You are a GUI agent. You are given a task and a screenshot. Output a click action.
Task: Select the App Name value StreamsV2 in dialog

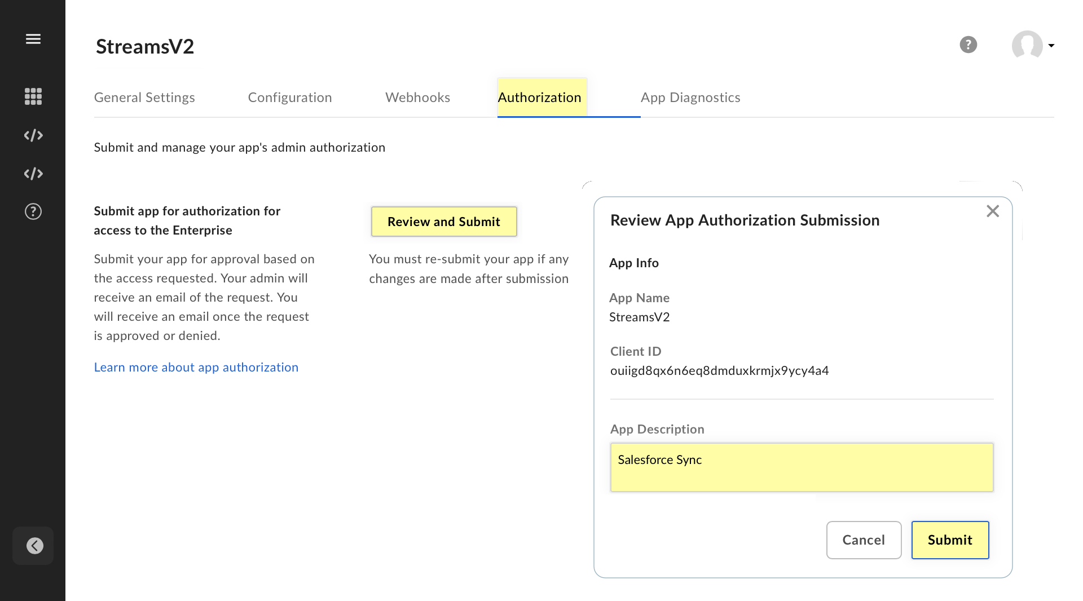pyautogui.click(x=640, y=317)
